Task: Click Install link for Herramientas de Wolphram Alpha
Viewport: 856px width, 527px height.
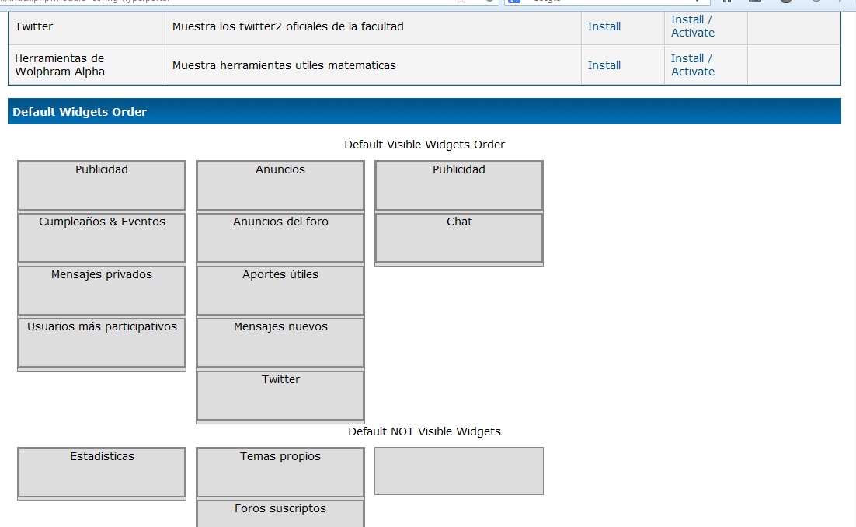Action: pos(604,65)
